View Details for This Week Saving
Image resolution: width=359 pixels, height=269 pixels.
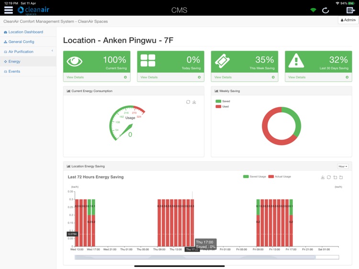(x=223, y=77)
